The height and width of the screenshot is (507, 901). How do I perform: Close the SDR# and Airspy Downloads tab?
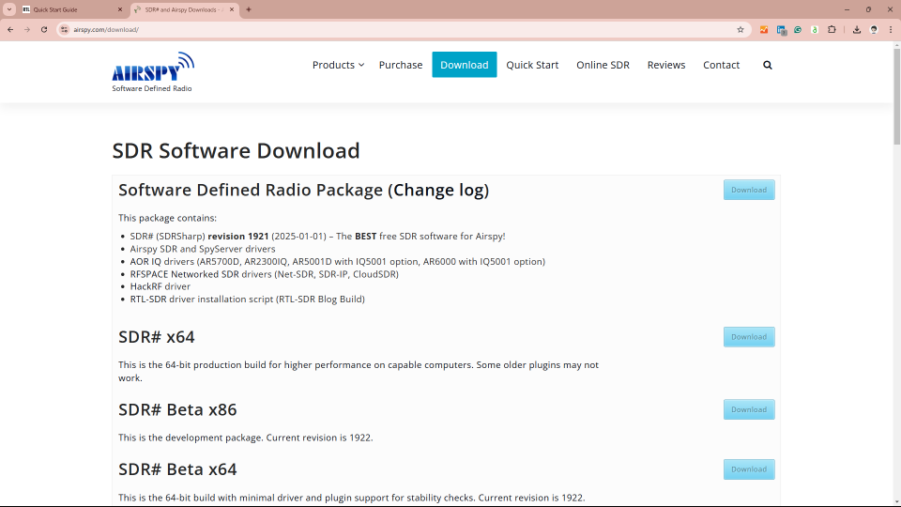(232, 9)
